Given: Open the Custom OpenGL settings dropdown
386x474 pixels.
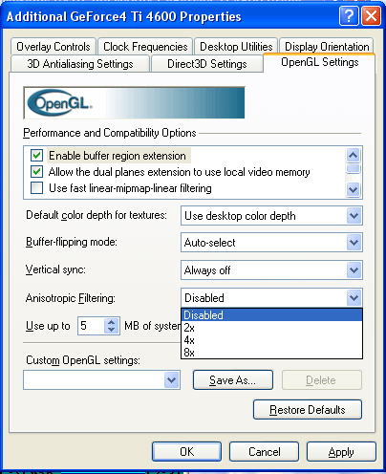Looking at the screenshot, I should pyautogui.click(x=172, y=379).
